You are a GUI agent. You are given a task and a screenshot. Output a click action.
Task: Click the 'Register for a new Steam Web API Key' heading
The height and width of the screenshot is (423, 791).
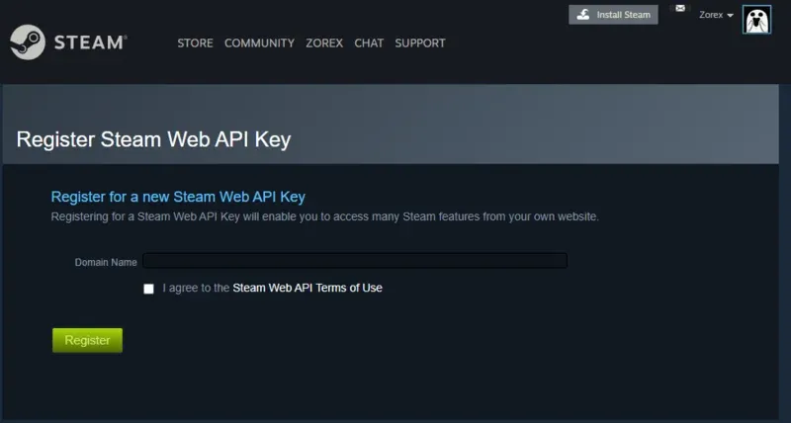tap(178, 197)
